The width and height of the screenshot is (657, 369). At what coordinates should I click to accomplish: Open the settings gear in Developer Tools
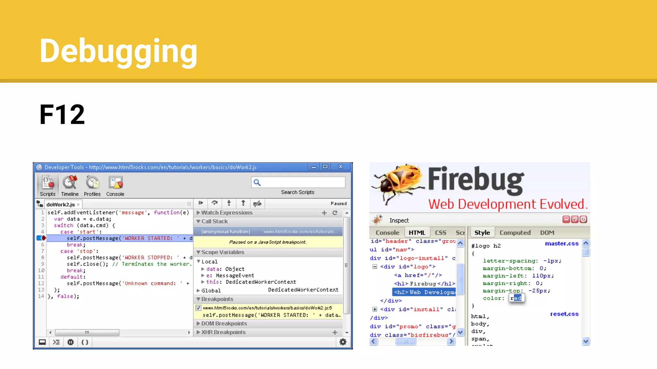tap(343, 342)
